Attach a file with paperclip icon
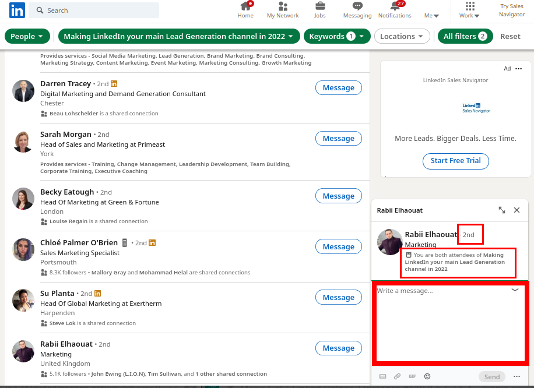 [x=397, y=376]
